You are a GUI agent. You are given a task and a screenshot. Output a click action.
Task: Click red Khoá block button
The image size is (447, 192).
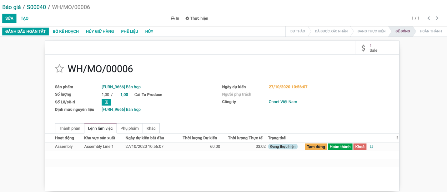click(360, 147)
